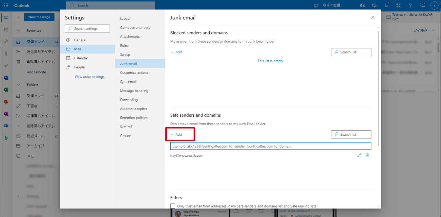Click Add favorite link
Screen dimensions: 441x217
tap(36, 72)
